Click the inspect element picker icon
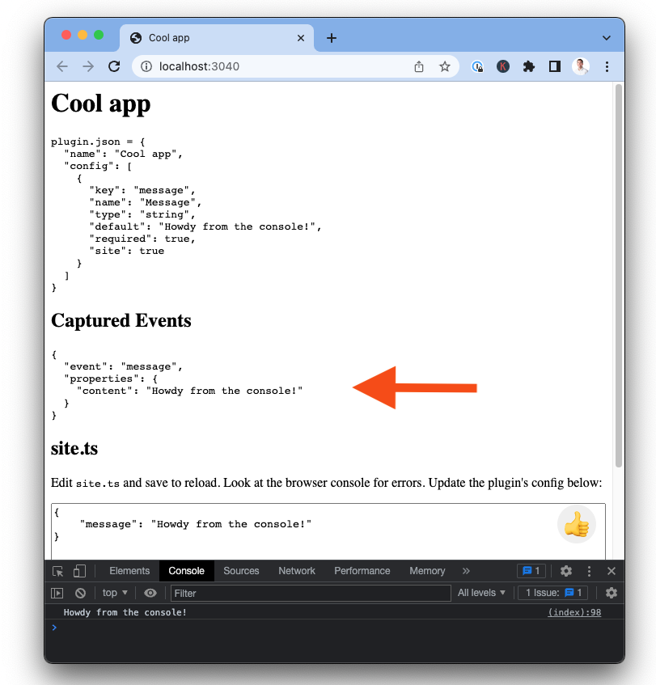Viewport: 656px width, 685px height. click(58, 571)
